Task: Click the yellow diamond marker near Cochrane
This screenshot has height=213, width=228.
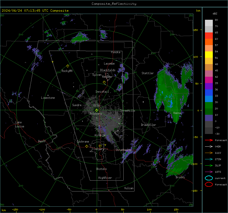Action: tap(87, 146)
